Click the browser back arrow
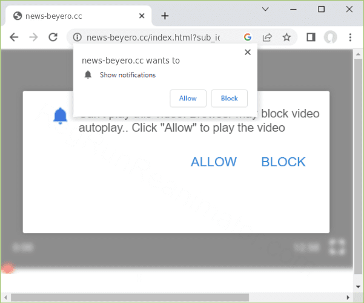 point(14,37)
